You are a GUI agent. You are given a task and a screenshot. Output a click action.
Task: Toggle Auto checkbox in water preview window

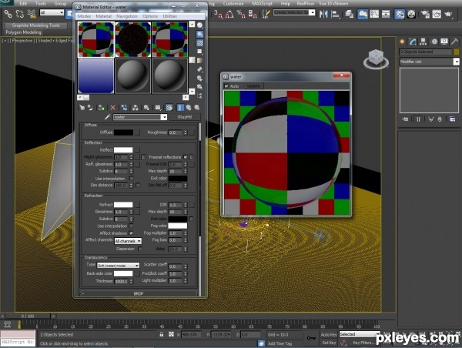pos(226,86)
